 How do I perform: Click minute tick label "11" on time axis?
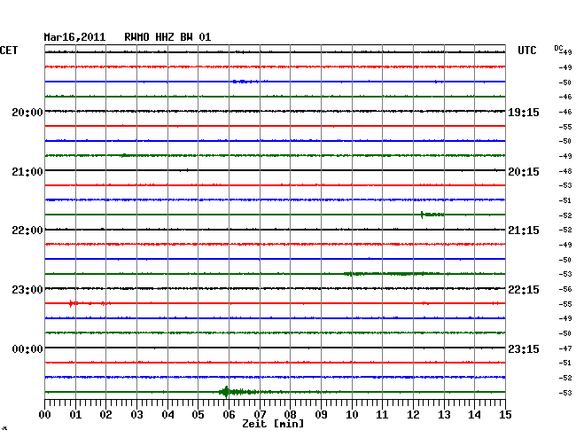coord(382,415)
